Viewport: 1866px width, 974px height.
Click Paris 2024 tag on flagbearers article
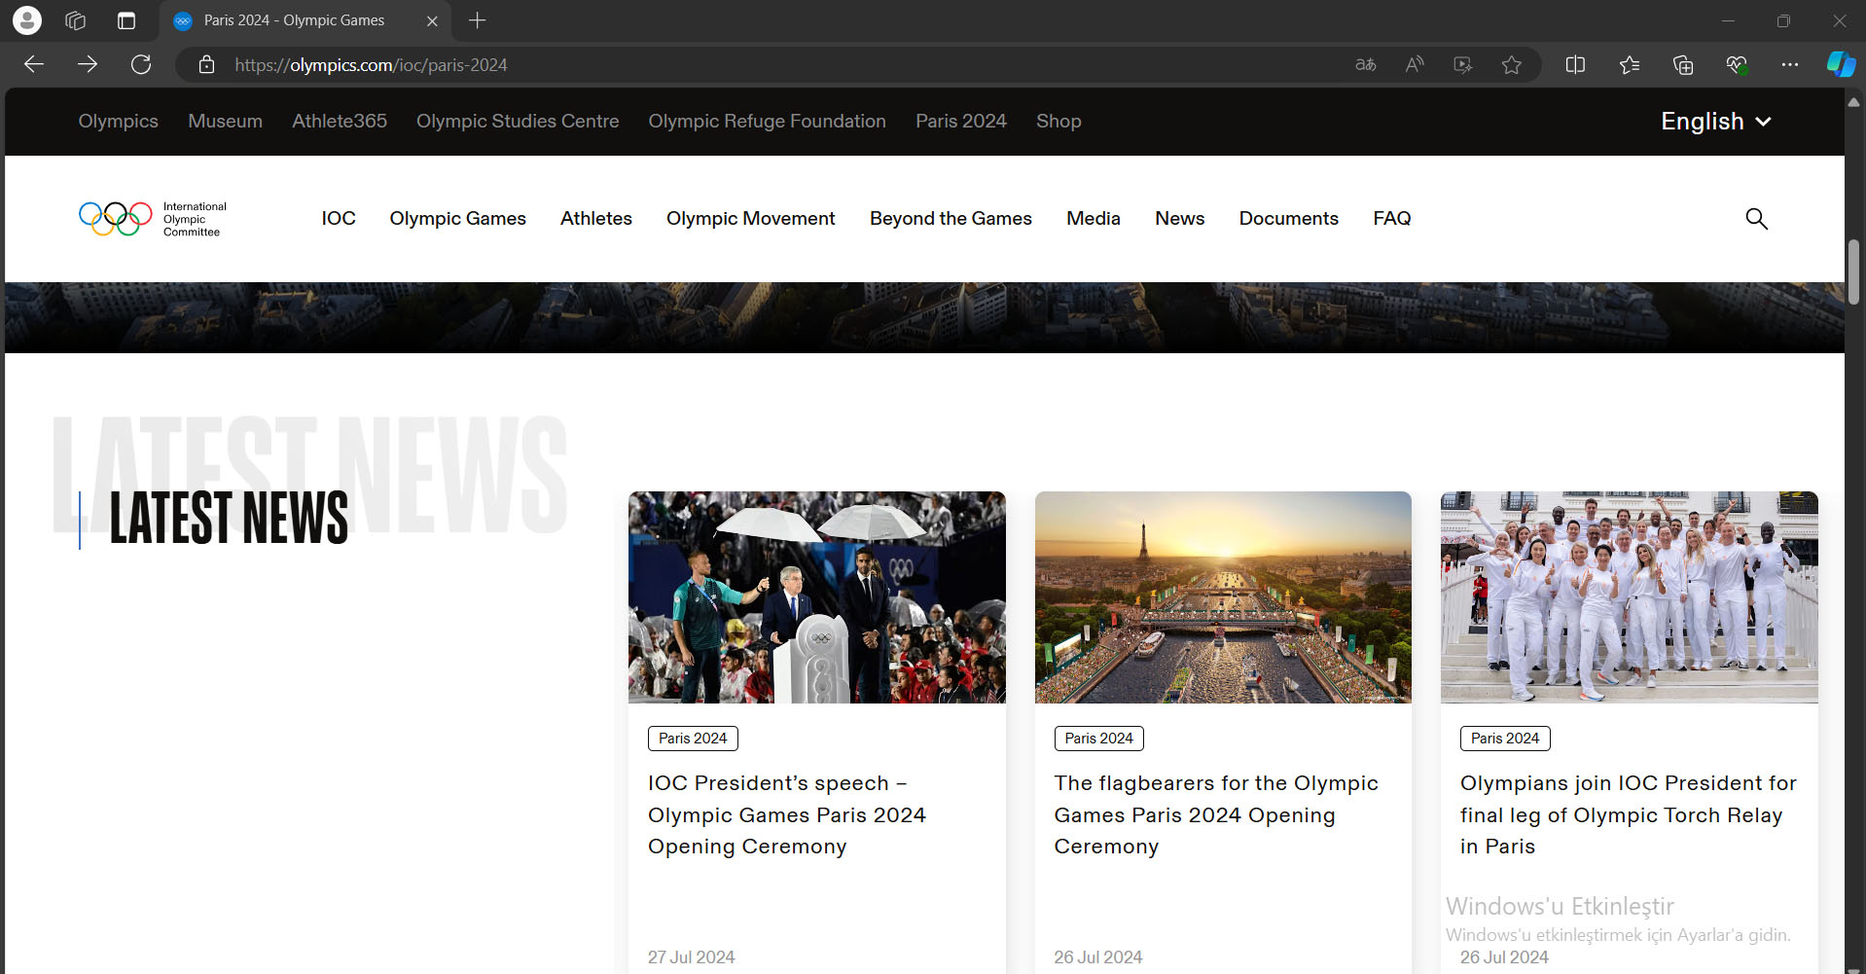1099,739
